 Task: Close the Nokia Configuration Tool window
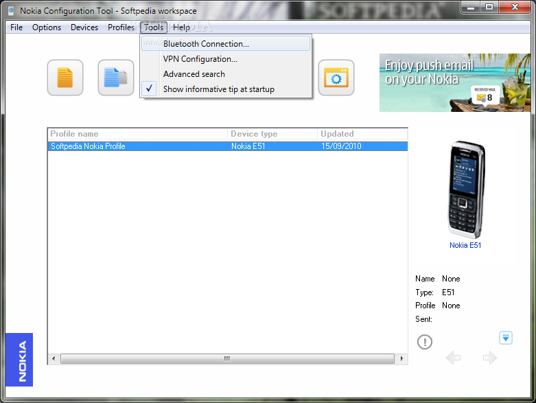(x=515, y=7)
